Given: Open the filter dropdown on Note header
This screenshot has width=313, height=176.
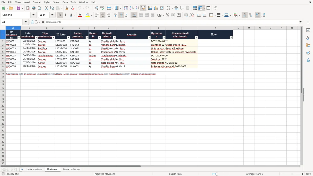Looking at the screenshot, I should pos(231,38).
